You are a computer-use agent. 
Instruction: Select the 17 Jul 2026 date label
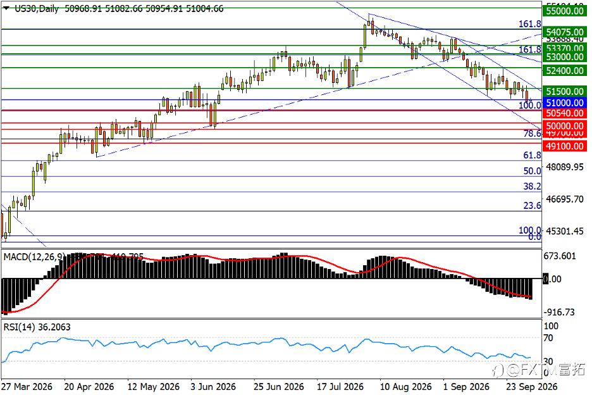click(340, 387)
